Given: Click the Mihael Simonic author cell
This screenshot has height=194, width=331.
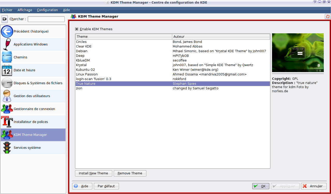Looking at the screenshot, I should point(219,51).
